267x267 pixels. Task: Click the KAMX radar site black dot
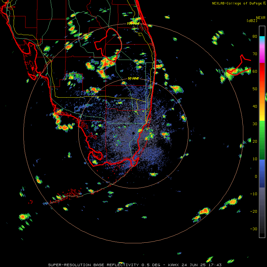pos(133,133)
